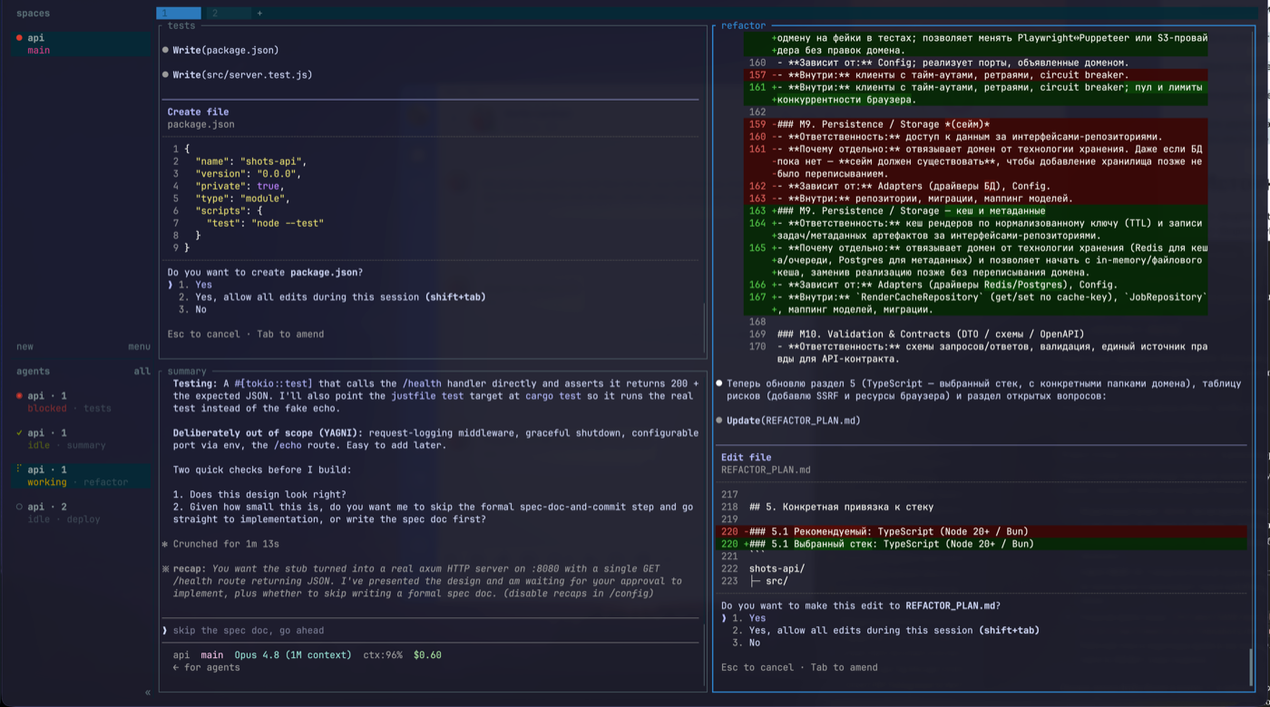Click the '#[tokio::test]' code mention
This screenshot has width=1270, height=707.
[x=274, y=384]
